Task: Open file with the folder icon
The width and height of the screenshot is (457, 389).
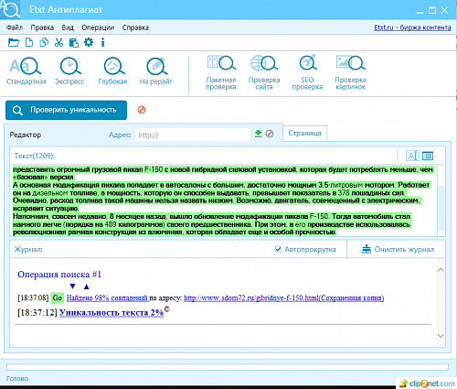Action: click(14, 42)
